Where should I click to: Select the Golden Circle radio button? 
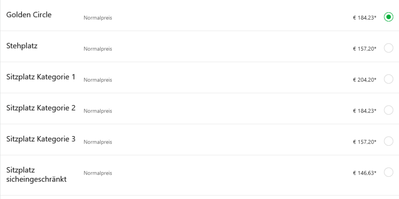[388, 17]
